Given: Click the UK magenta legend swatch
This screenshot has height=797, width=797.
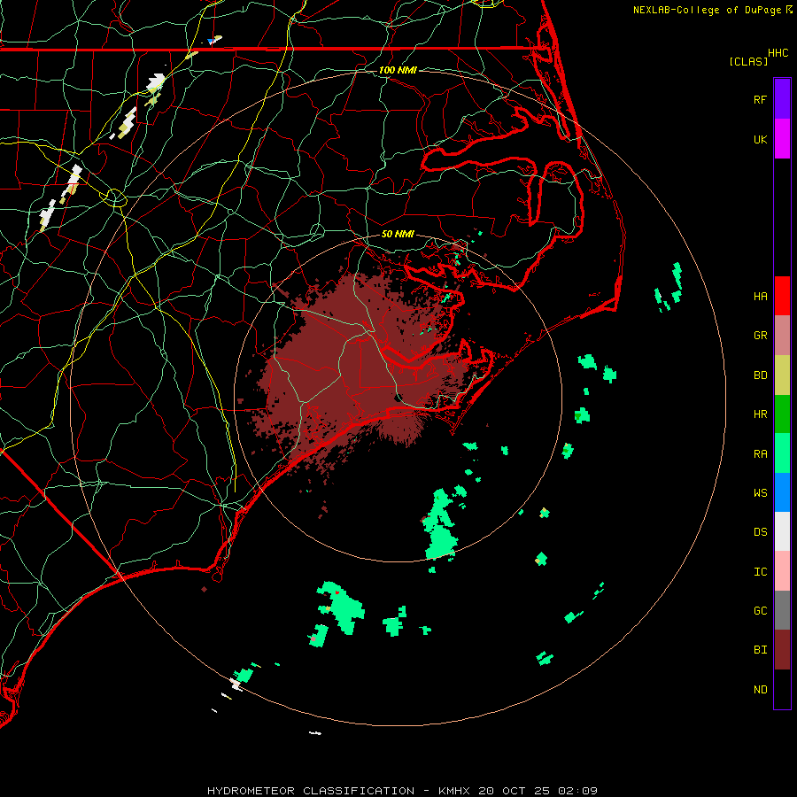Looking at the screenshot, I should (782, 139).
